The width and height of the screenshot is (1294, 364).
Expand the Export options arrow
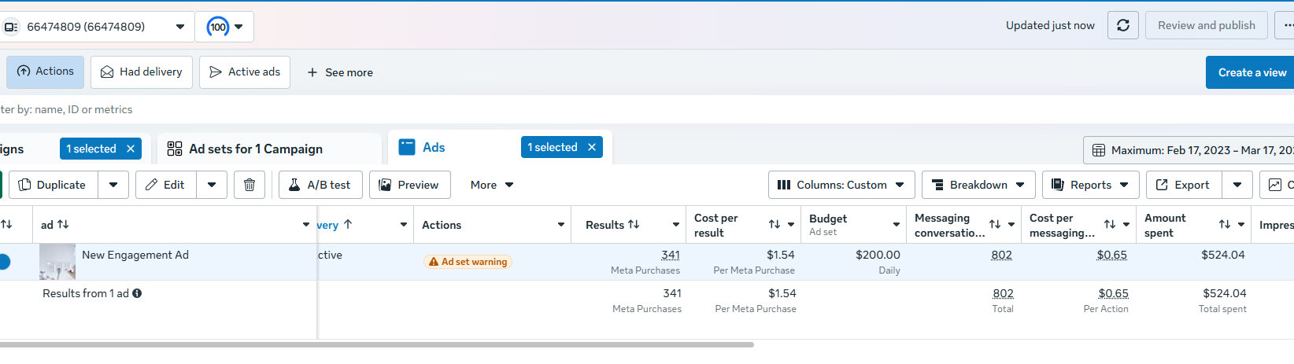pyautogui.click(x=1237, y=185)
